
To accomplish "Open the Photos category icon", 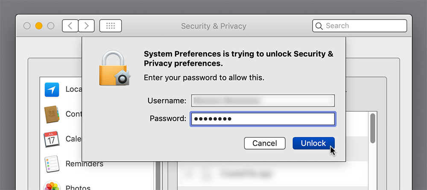I will [x=52, y=187].
